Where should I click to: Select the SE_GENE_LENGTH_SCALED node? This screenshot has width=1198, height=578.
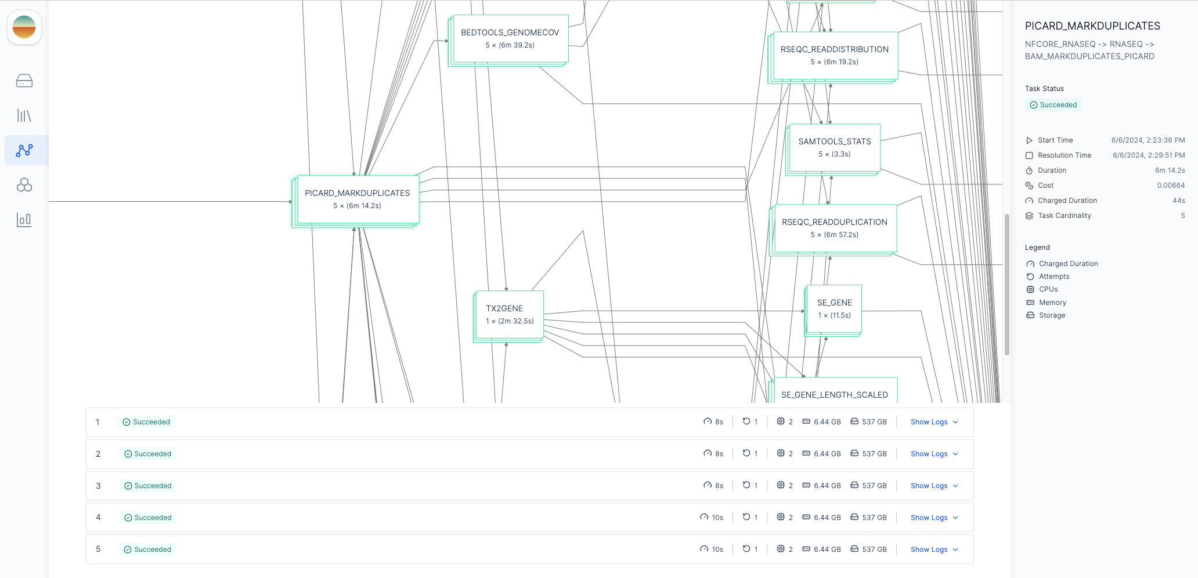(x=834, y=390)
